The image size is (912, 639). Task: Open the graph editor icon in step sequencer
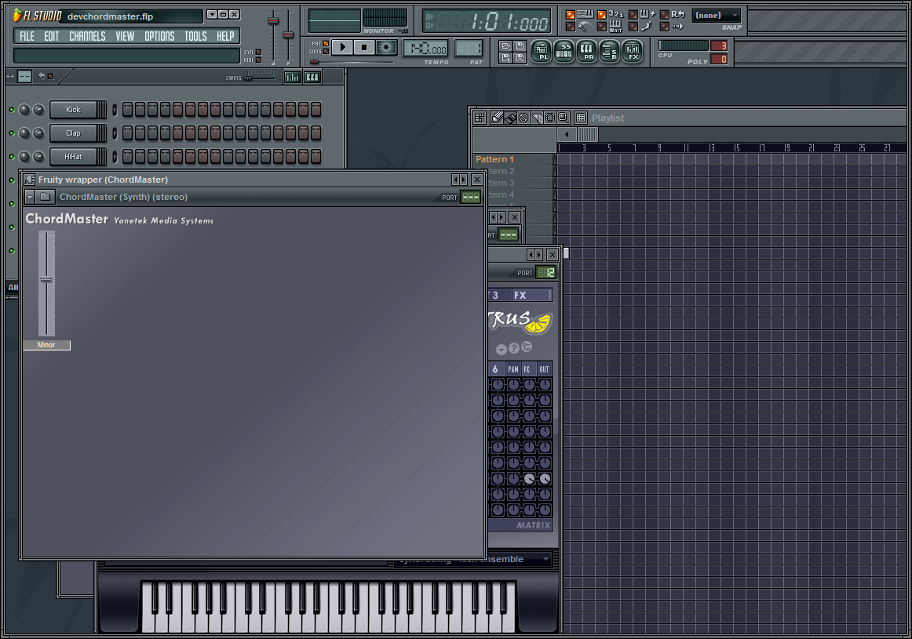[293, 77]
